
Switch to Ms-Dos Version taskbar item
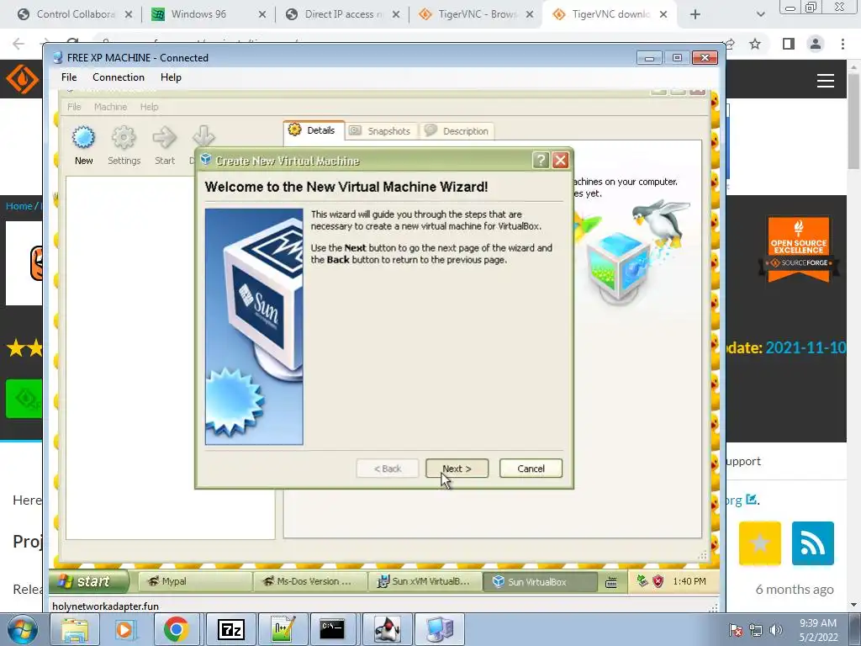[x=309, y=581]
